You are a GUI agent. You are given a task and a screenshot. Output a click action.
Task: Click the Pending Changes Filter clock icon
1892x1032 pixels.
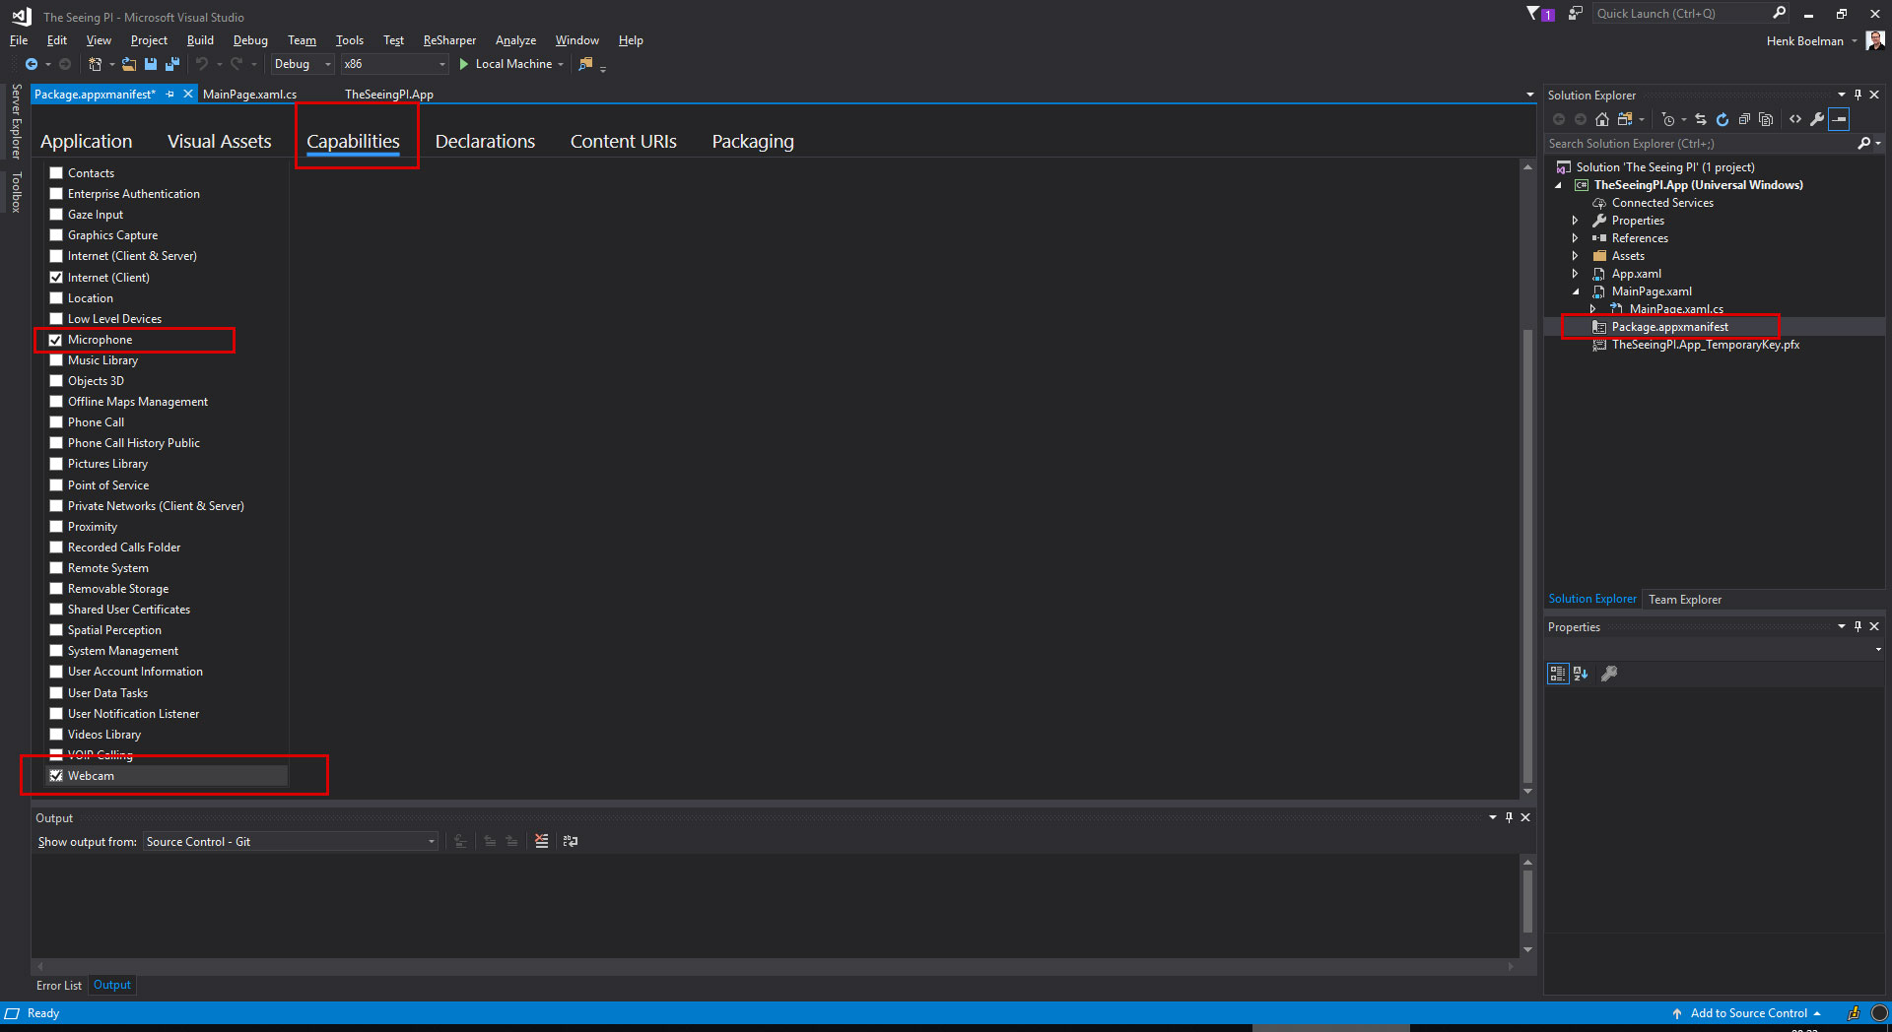pos(1668,119)
